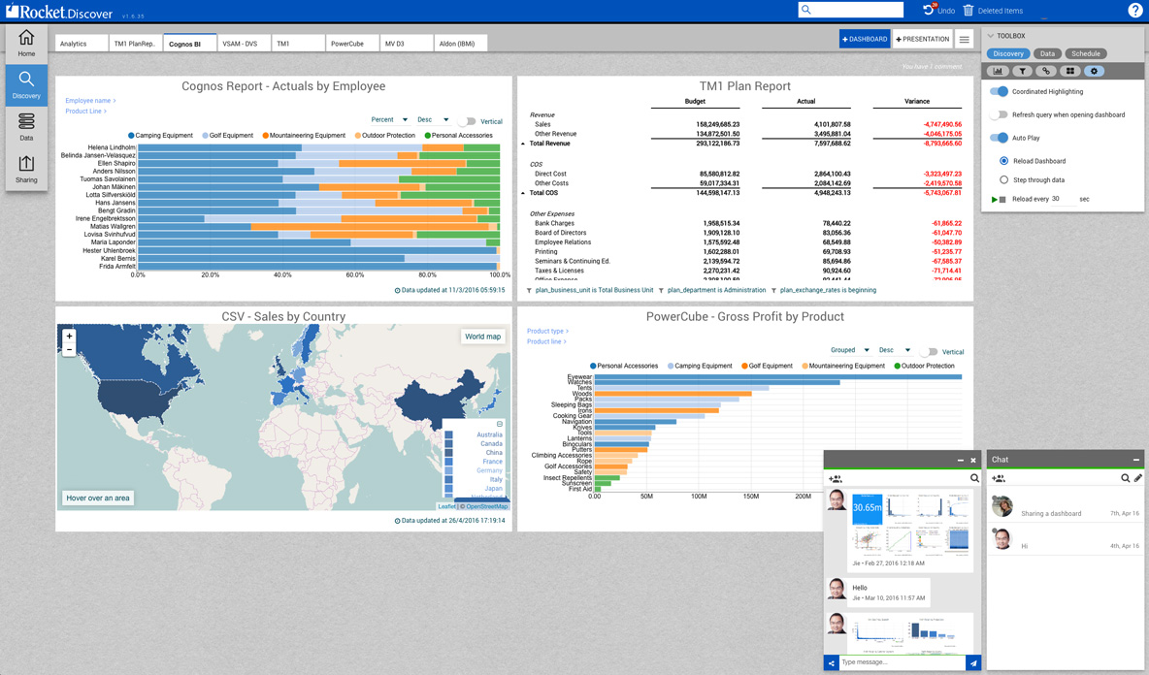Collapse the Total Revenue row triangle
1149x675 pixels.
pyautogui.click(x=522, y=145)
